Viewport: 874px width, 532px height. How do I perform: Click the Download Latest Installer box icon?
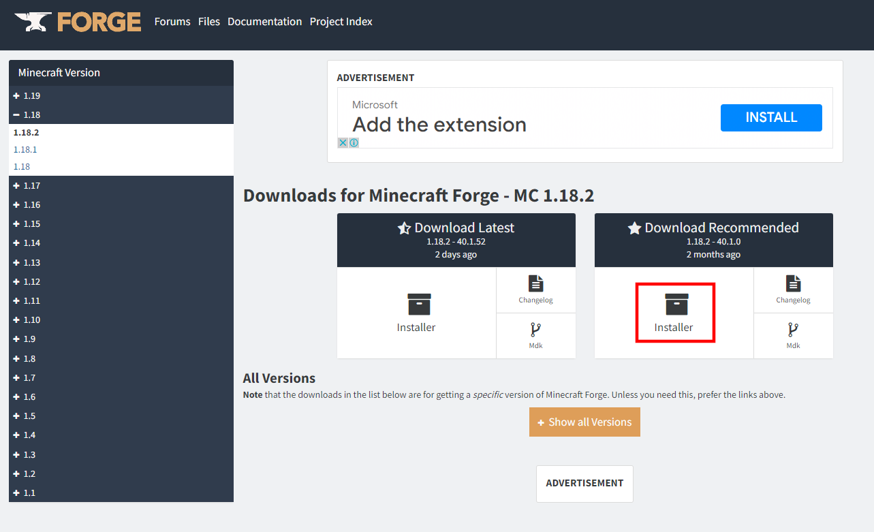(x=419, y=304)
